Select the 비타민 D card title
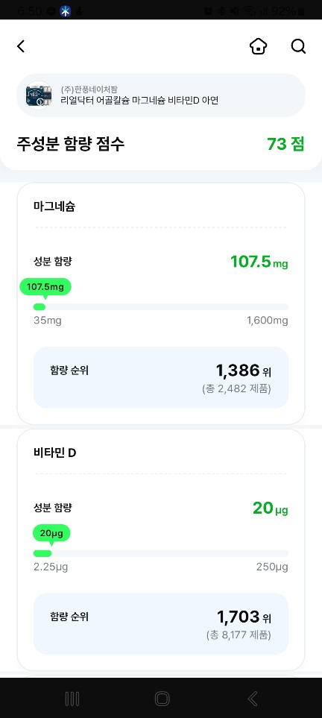This screenshot has width=322, height=718. [55, 453]
